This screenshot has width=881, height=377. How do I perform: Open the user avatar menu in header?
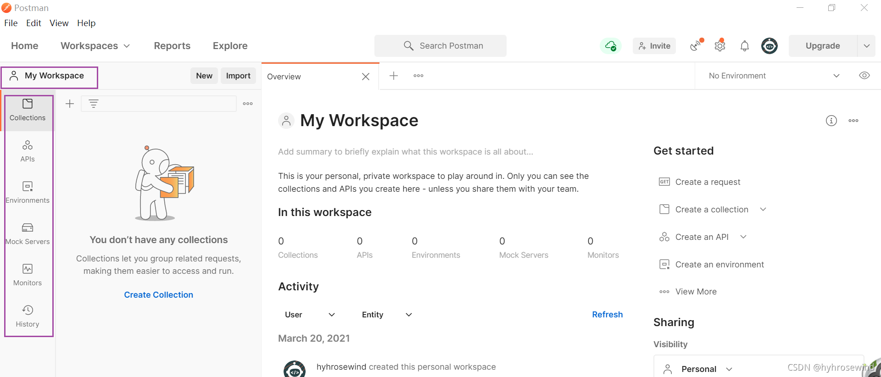[769, 46]
